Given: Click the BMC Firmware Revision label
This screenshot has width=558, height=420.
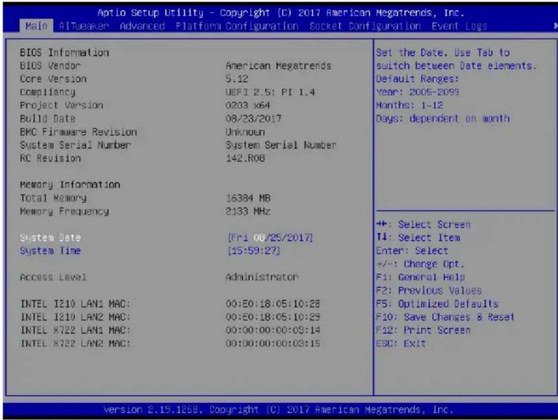Looking at the screenshot, I should tap(78, 132).
